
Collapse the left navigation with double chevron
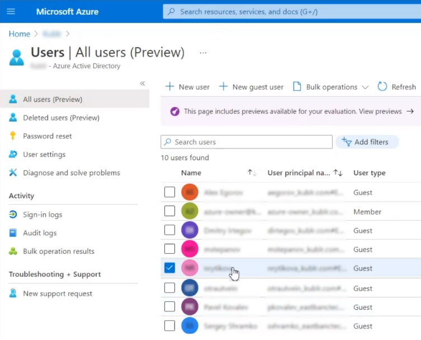pos(143,83)
